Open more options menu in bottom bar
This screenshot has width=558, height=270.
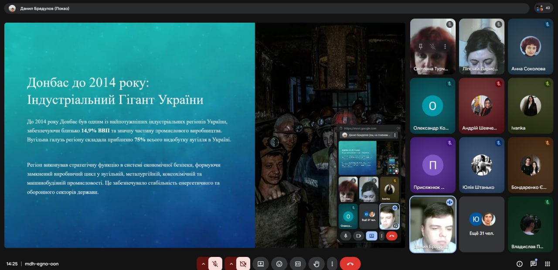coord(332,263)
